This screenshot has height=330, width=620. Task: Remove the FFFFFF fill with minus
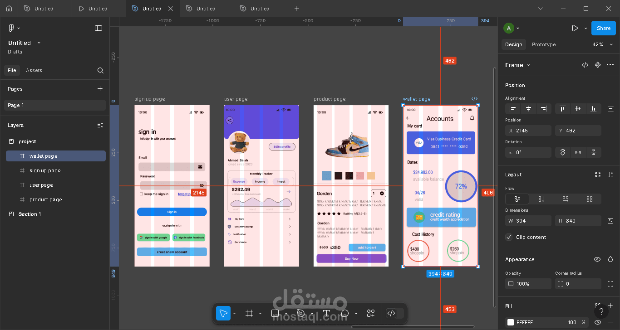pos(610,322)
